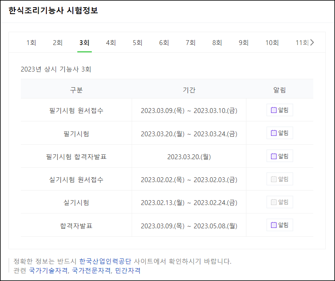This screenshot has width=335, height=281.
Task: Click the date range 2023.02.02.(목) ~ 2023.02.03.(금)
Action: pyautogui.click(x=189, y=180)
